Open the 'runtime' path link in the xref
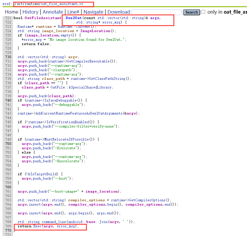247x236 pixels. [x=32, y=4]
